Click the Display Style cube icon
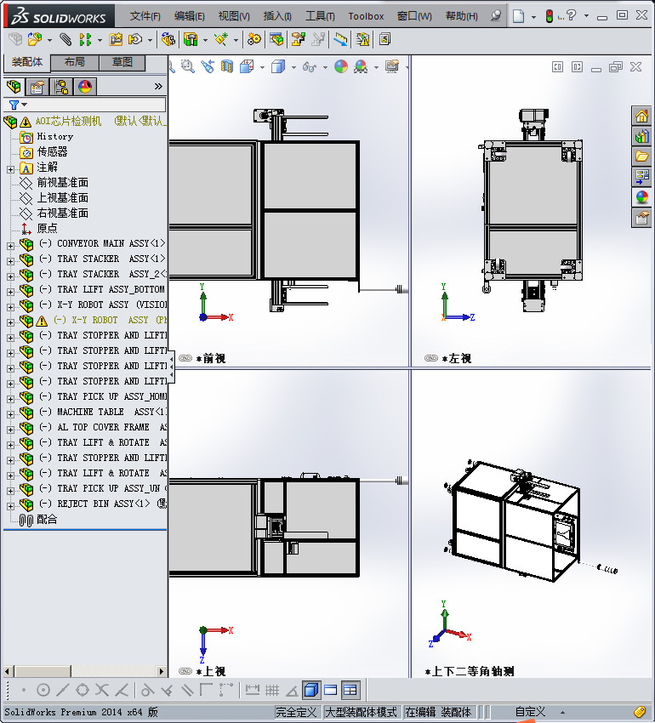The width and height of the screenshot is (655, 723). click(x=278, y=67)
